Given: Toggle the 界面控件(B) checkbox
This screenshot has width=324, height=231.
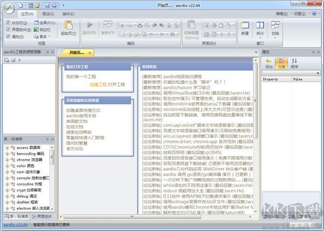Looking at the screenshot, I should click(8, 29).
